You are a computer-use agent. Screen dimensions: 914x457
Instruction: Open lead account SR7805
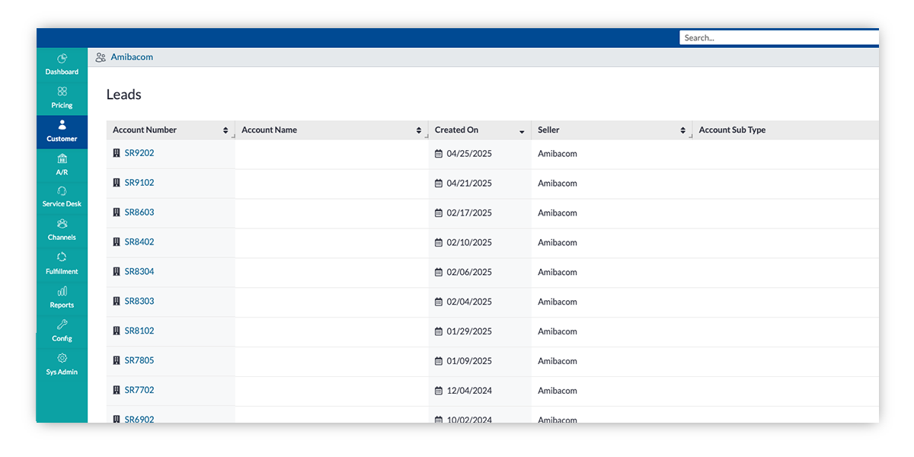[x=139, y=361]
